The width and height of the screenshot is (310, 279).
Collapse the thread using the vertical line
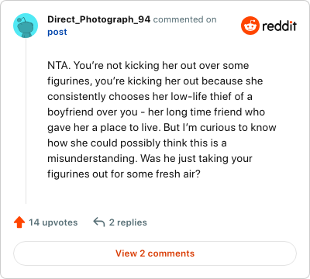tap(26, 121)
